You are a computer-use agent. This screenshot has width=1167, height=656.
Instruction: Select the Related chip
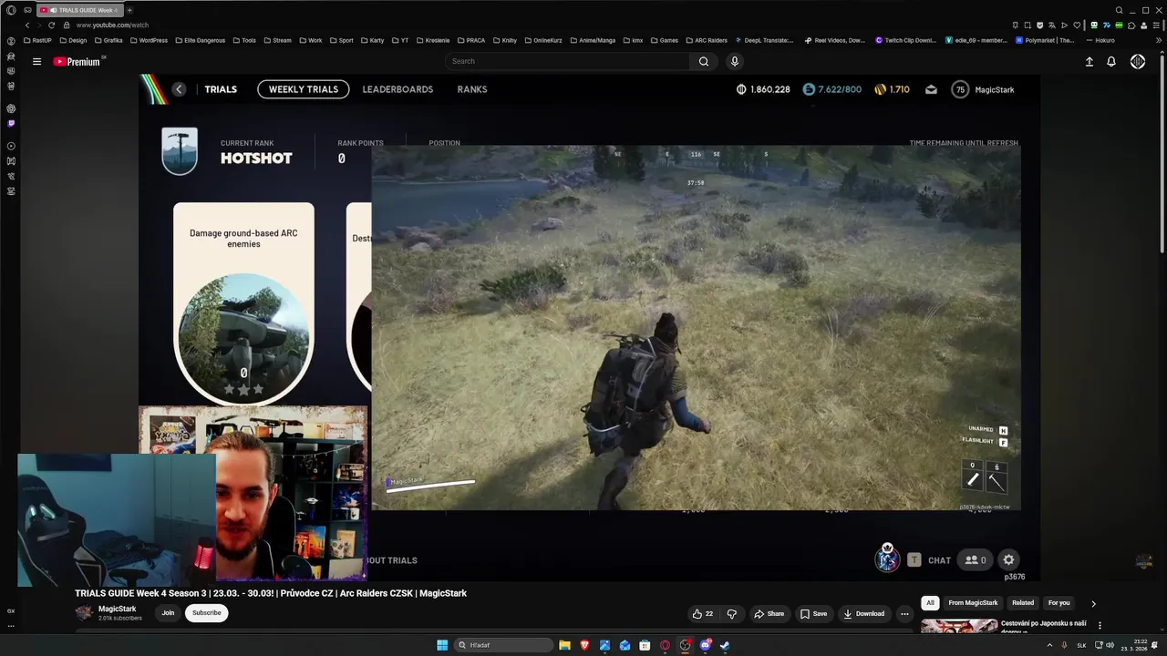coord(1023,602)
